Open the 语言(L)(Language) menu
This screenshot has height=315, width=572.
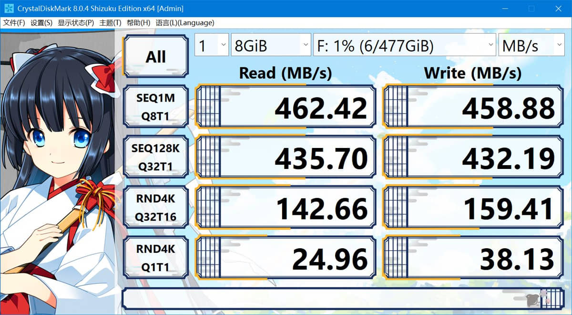[x=185, y=23]
